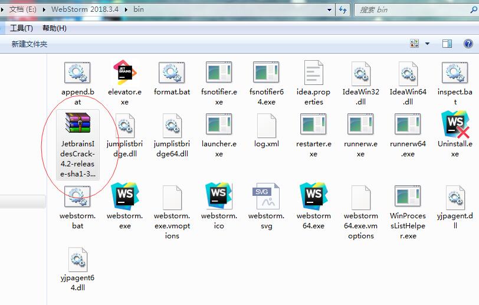Expand arrow after WebStorm 2018.3.4 breadcrumb
The image size is (479, 305).
(126, 9)
